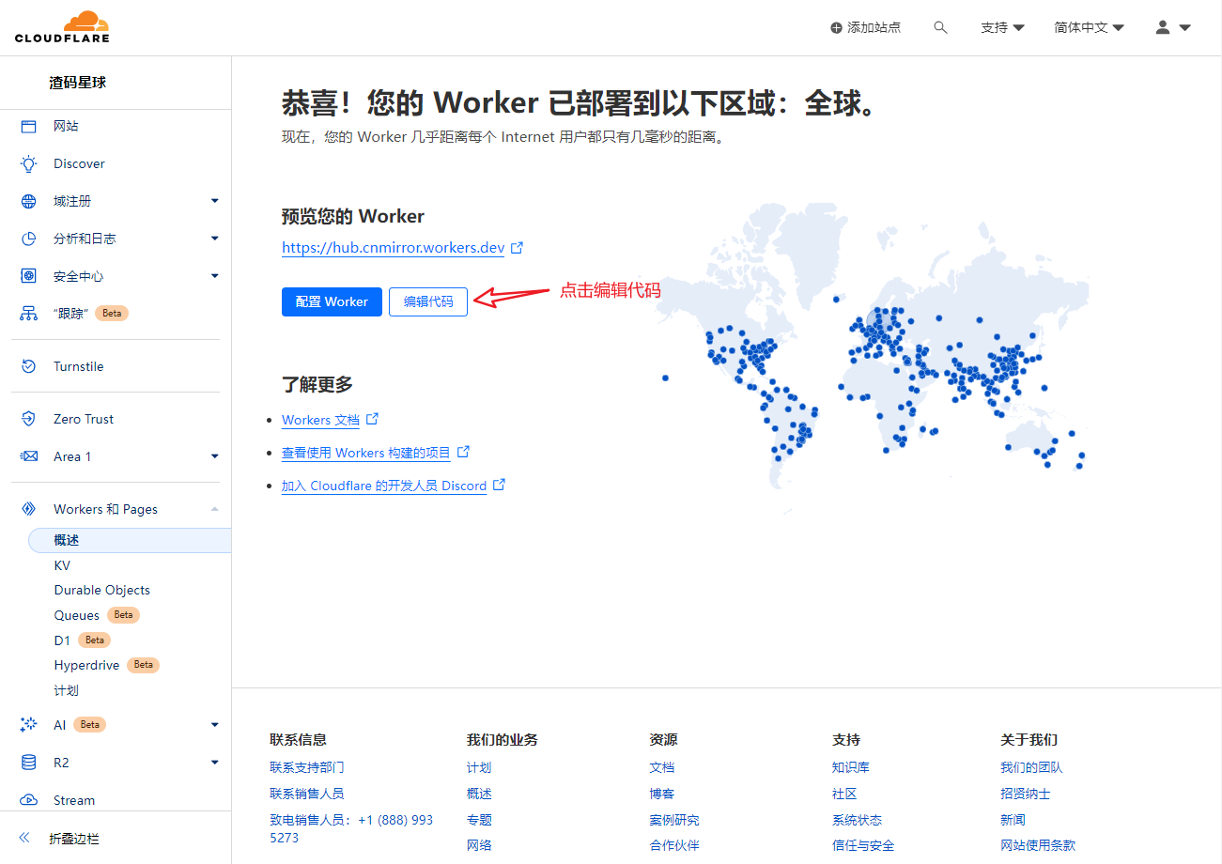Expand the 分析和日志 section arrow
Screen dimensions: 1222x864
click(215, 239)
